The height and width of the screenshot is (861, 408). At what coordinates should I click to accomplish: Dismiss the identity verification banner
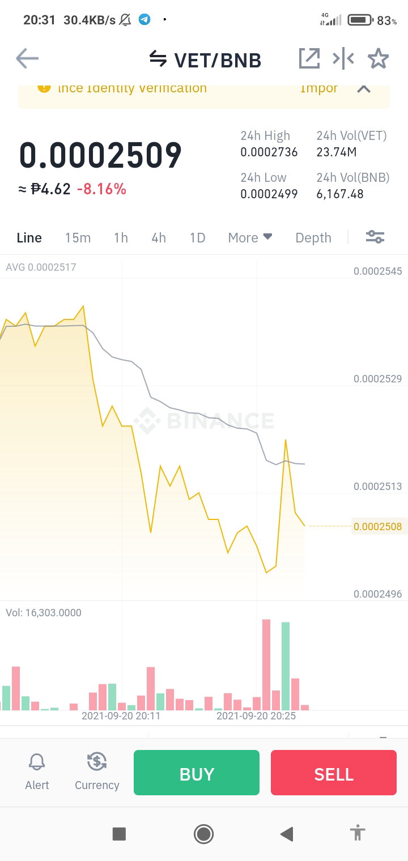coord(364,88)
